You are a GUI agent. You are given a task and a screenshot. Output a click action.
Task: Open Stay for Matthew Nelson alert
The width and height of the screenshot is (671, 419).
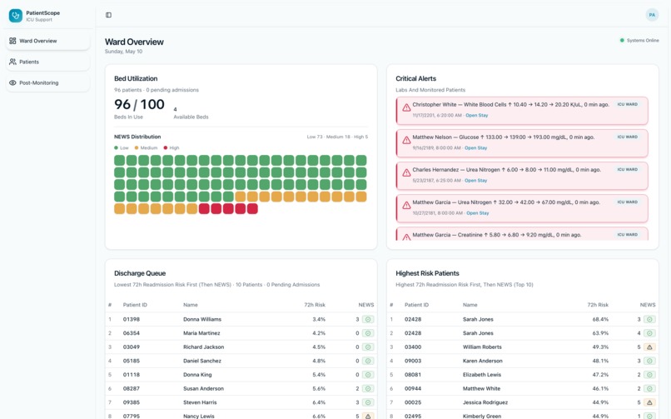coord(476,147)
